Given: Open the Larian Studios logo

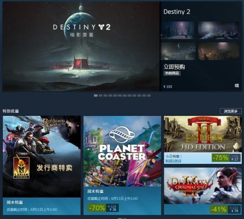Looking at the screenshot, I should (21, 167).
